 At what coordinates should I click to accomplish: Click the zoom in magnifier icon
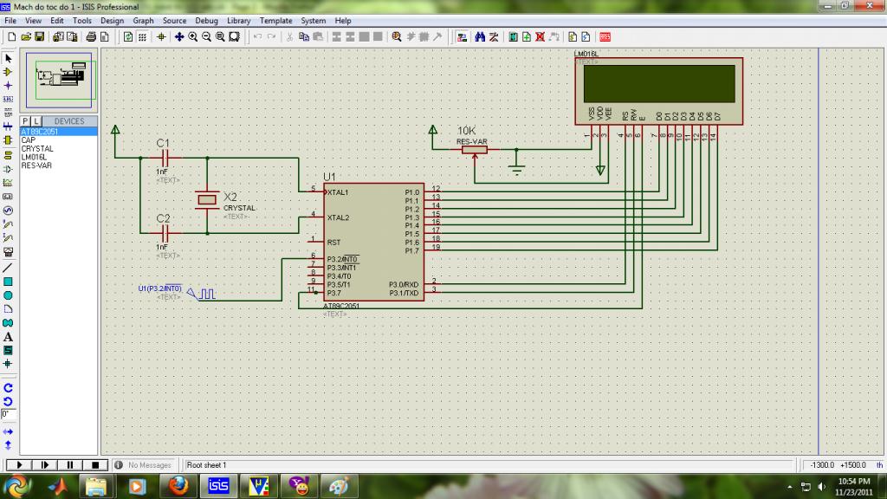[192, 37]
